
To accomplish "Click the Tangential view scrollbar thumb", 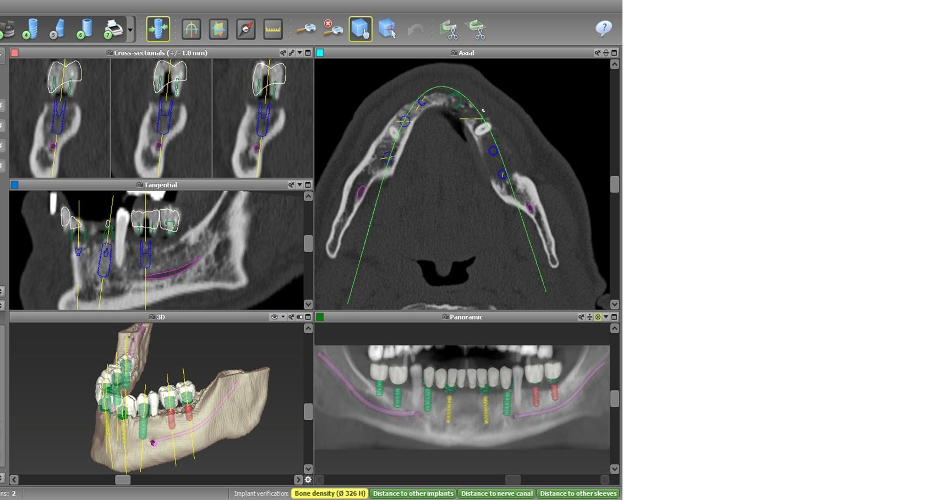I will 308,243.
